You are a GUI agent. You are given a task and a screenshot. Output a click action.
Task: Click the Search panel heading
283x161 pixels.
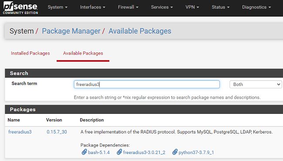19,73
